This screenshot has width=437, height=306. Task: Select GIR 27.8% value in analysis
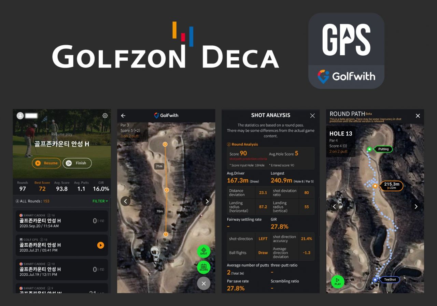coord(279,227)
